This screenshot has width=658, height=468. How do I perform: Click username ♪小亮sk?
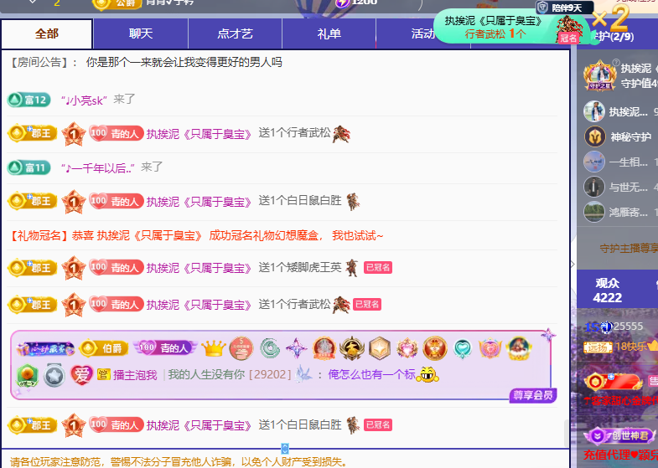click(84, 100)
